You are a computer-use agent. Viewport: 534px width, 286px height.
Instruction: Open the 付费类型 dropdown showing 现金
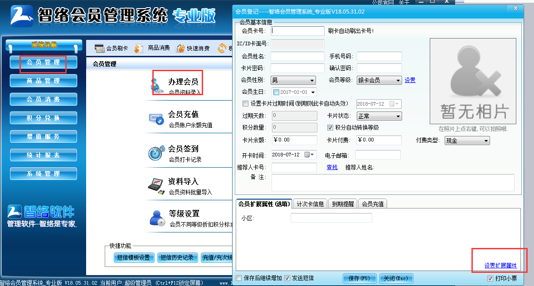(467, 140)
